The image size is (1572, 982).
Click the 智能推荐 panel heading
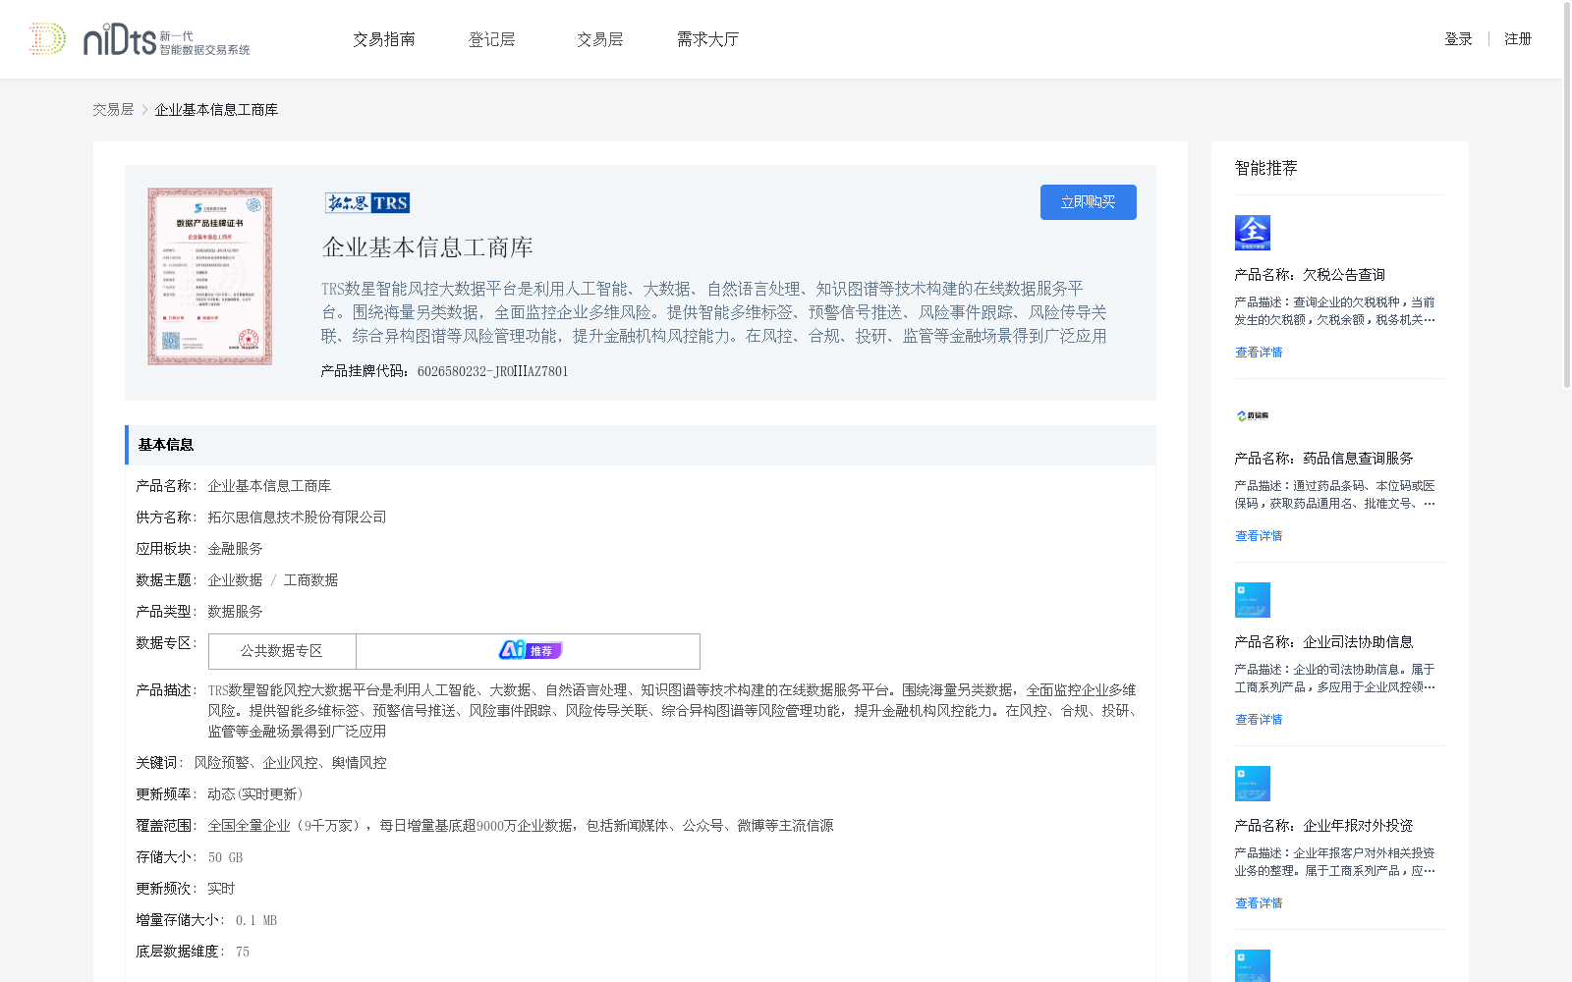pyautogui.click(x=1265, y=168)
